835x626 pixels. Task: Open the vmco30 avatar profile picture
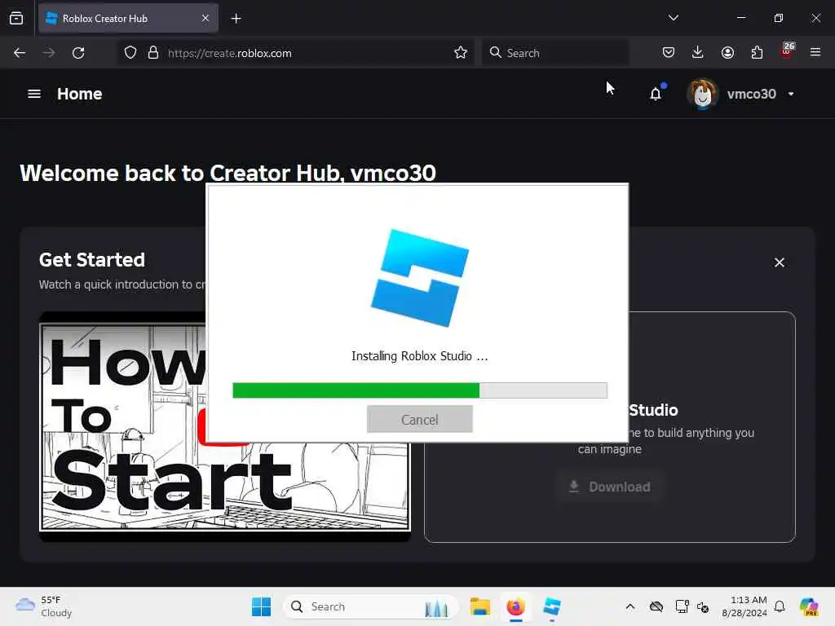(702, 95)
